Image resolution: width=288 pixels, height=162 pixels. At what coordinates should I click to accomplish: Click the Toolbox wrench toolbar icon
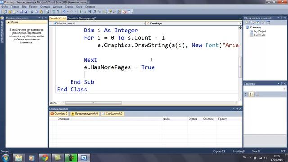[114, 12]
